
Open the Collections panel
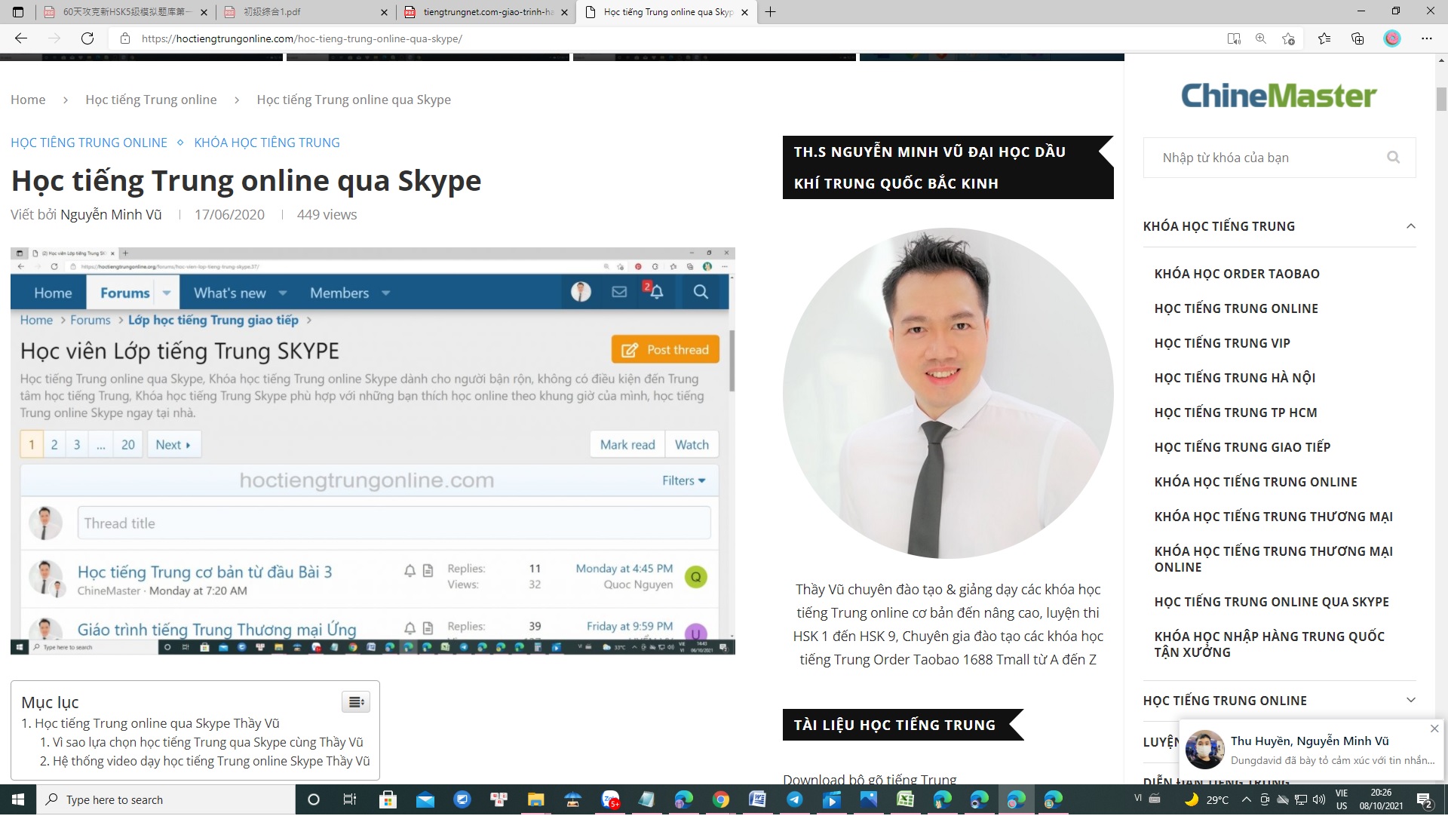pos(1357,38)
